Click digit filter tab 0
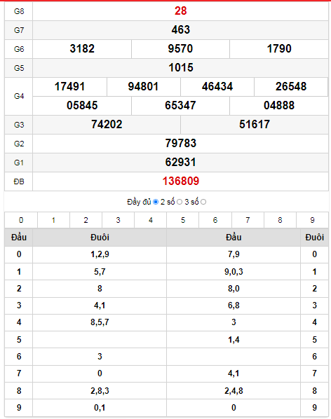Screen dimensions: 331x419 pyautogui.click(x=21, y=220)
